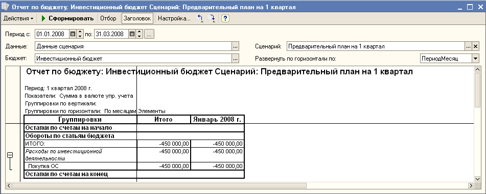Open selection for the Сценарий field
This screenshot has width=486, height=194.
tap(468, 46)
